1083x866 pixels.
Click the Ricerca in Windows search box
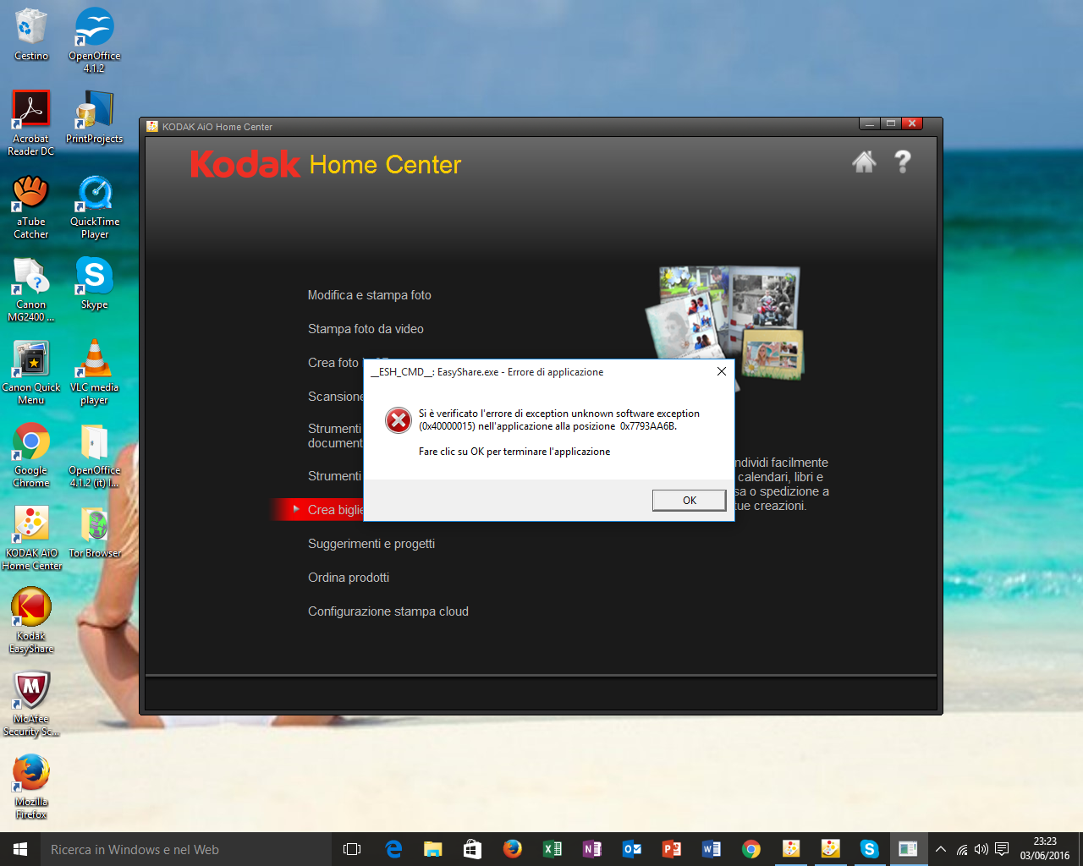(x=186, y=849)
